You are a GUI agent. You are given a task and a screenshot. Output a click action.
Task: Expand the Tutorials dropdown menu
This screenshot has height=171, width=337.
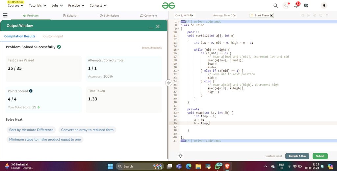pyautogui.click(x=38, y=6)
